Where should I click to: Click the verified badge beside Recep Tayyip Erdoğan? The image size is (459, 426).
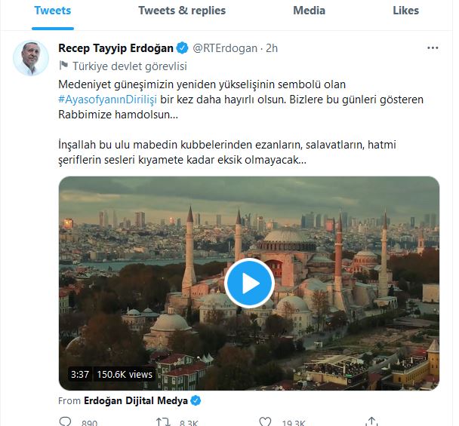182,48
